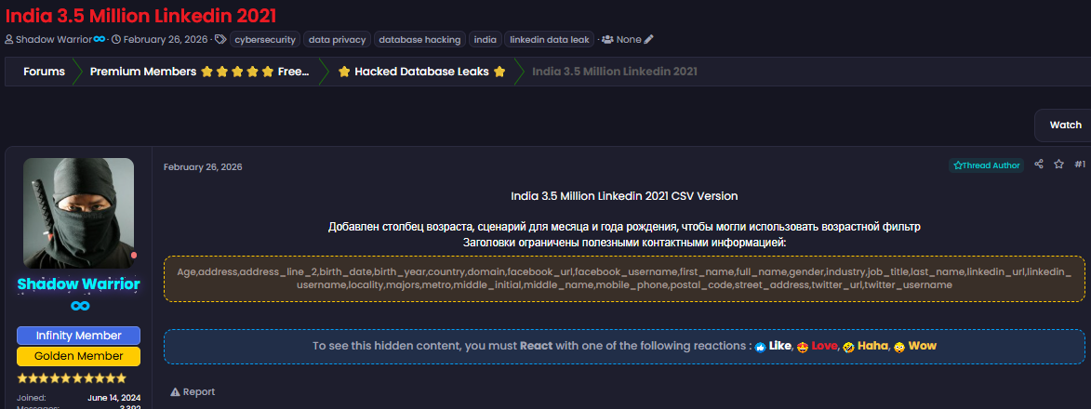Open the Hacked Database Leaks breadcrumb

(421, 72)
